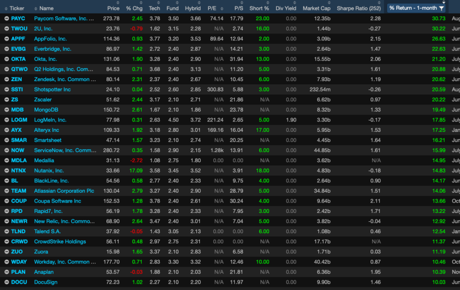The width and height of the screenshot is (460, 290).
Task: Remove TEAM row with minus icon
Action: click(6, 191)
